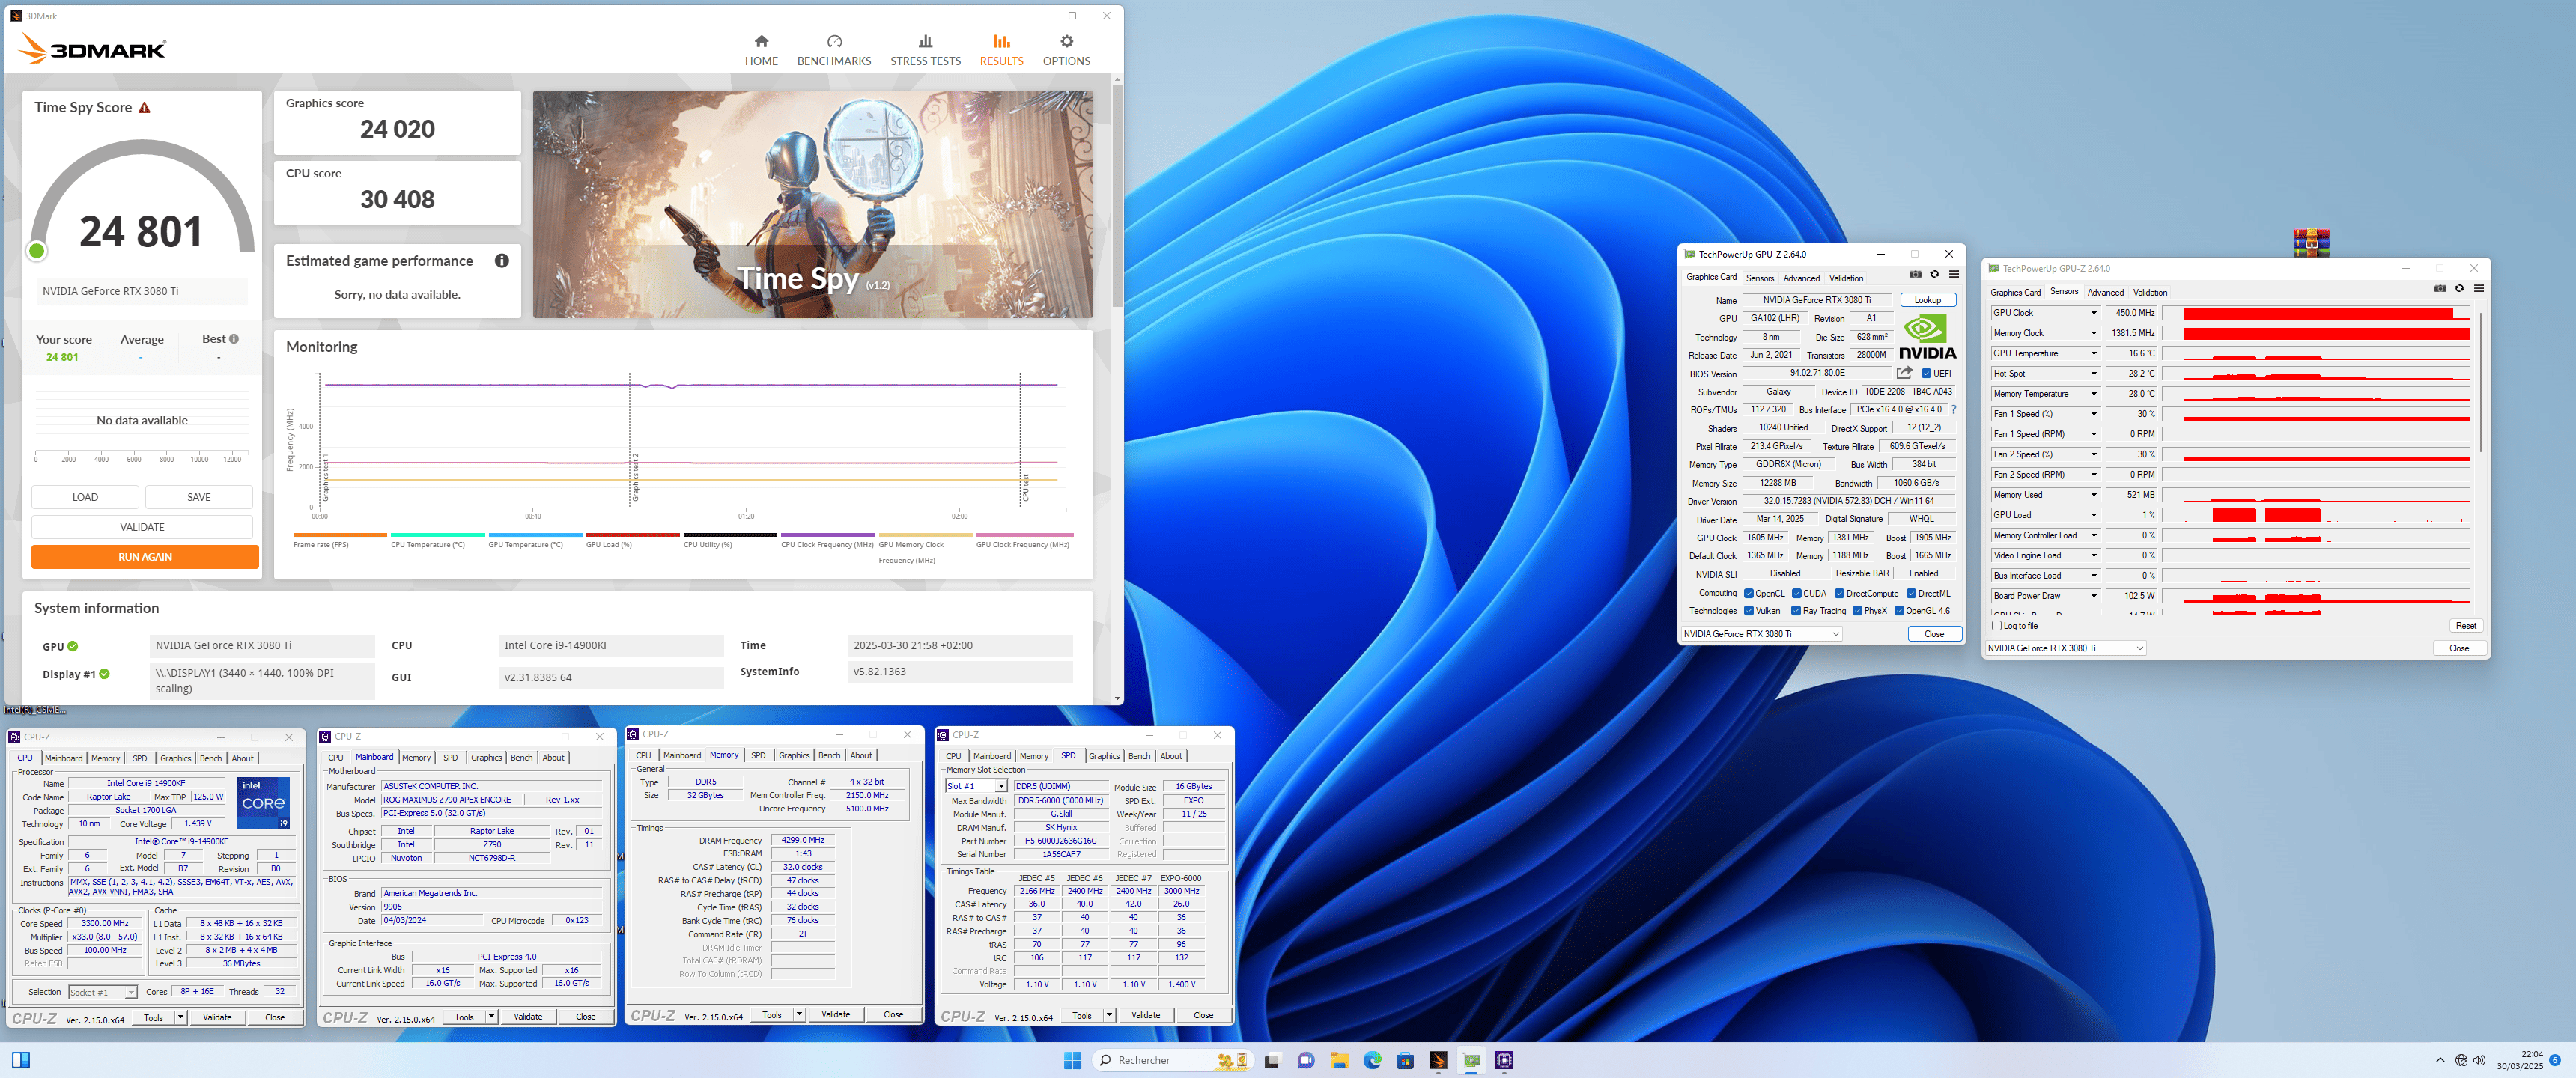Toggle the OpenCL checkbox in GPU-Z

(1749, 593)
